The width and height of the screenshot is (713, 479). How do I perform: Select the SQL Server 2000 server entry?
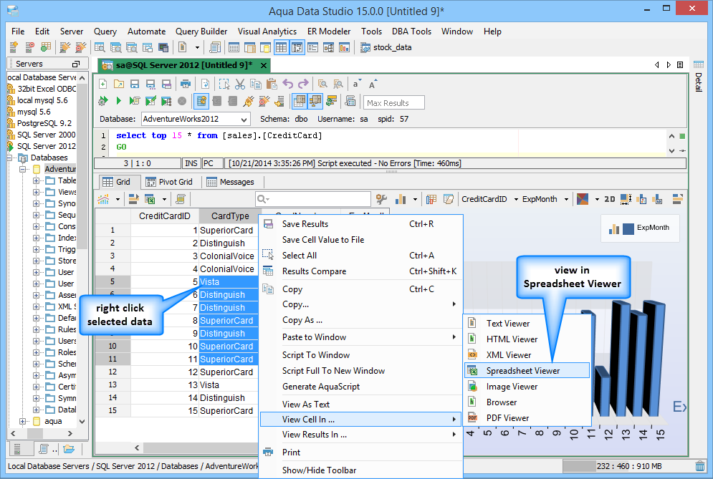pyautogui.click(x=46, y=135)
